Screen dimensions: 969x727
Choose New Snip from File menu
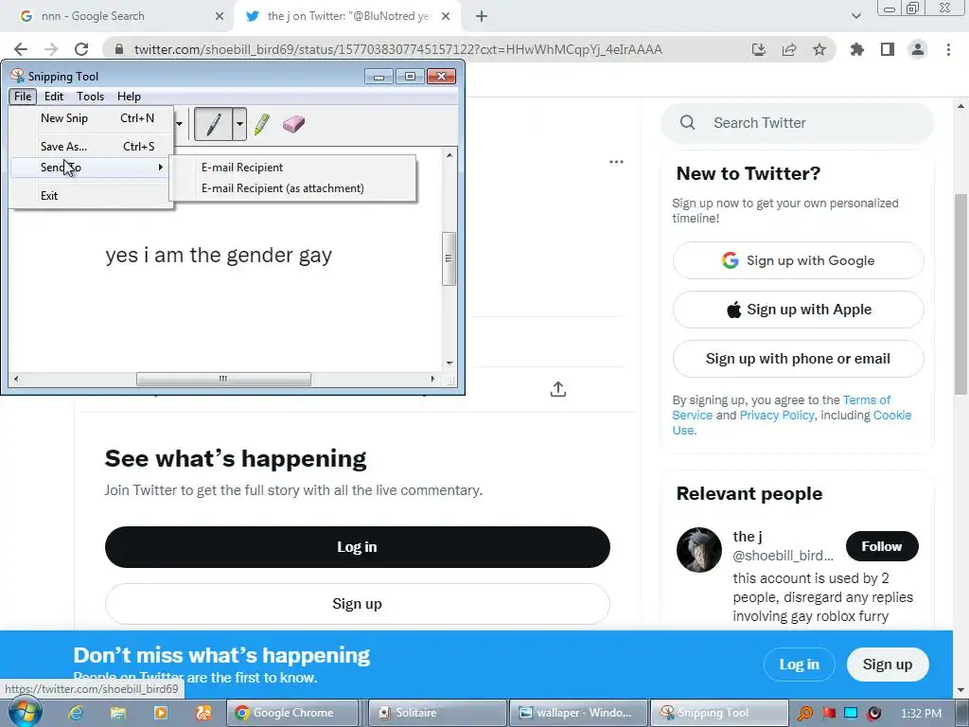tap(91, 118)
